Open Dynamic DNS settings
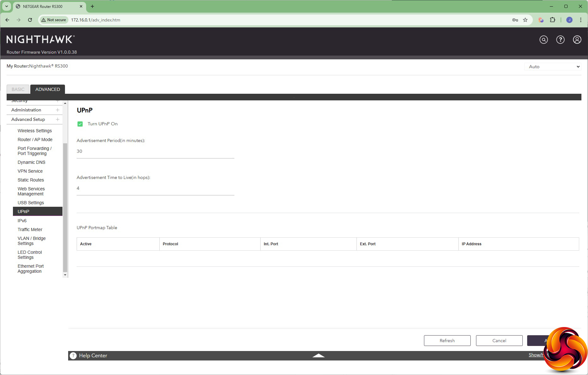 (32, 162)
